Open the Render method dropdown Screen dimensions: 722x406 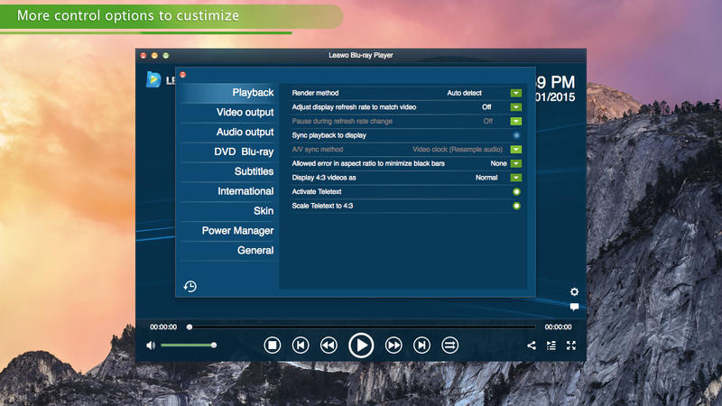point(515,93)
